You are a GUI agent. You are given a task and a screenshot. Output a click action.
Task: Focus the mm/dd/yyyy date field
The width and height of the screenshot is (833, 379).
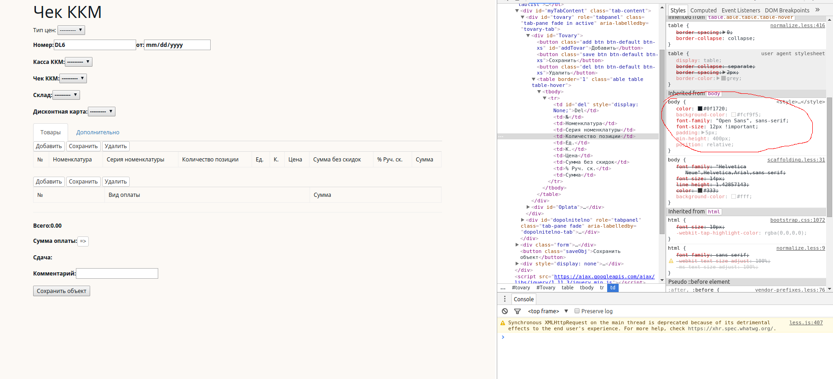click(x=178, y=45)
